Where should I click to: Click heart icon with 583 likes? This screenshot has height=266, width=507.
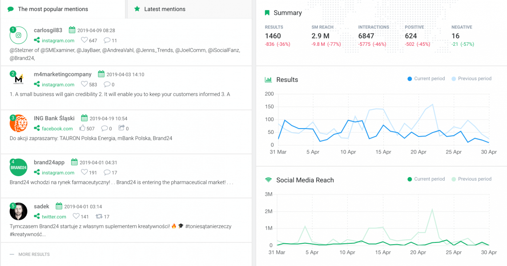pos(84,84)
